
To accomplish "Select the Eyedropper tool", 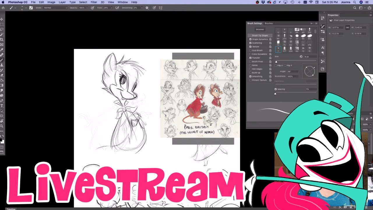I will (x=2, y=50).
